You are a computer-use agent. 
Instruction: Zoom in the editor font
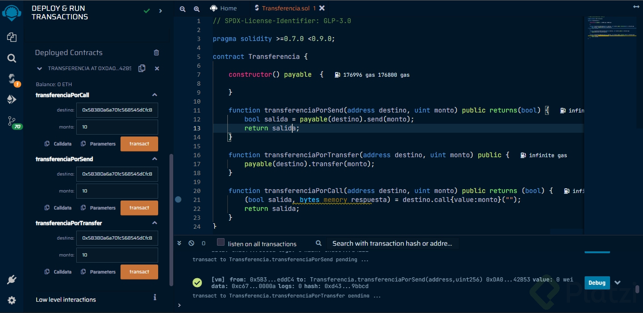tap(197, 8)
